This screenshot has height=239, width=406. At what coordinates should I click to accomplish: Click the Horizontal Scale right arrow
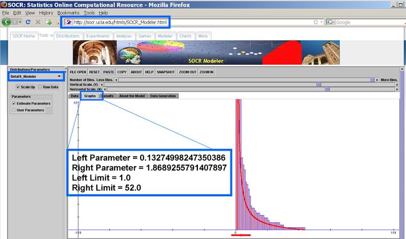tap(397, 89)
